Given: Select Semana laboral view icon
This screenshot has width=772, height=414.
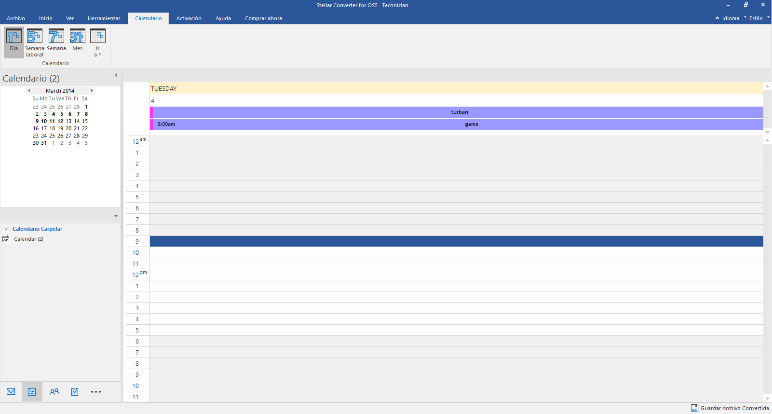Looking at the screenshot, I should point(35,36).
